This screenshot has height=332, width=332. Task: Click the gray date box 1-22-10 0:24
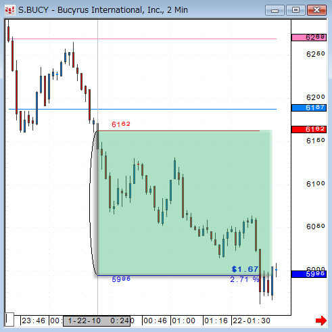click(x=97, y=321)
